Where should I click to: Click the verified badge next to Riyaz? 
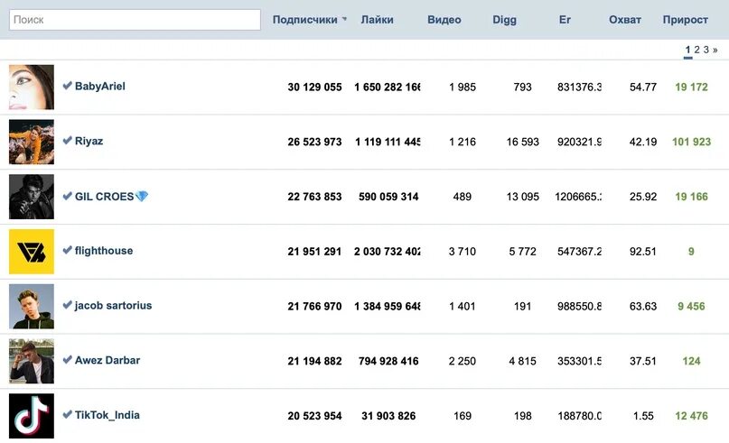point(67,141)
